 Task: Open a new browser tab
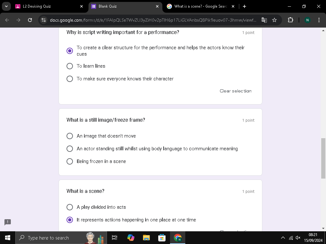pyautogui.click(x=244, y=6)
